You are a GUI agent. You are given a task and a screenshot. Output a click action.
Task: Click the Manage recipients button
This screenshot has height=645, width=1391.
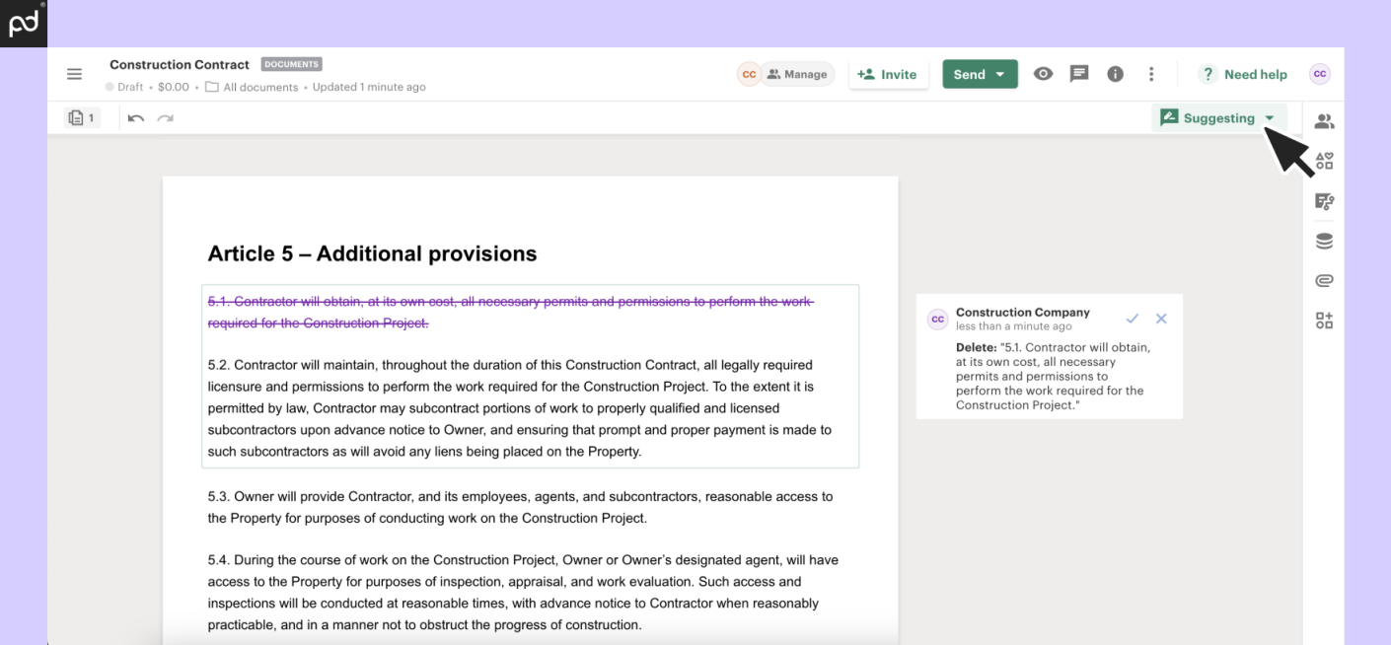797,74
